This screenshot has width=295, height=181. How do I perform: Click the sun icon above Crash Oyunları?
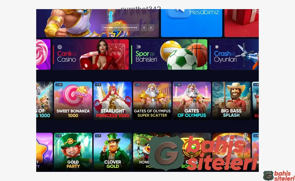click(217, 47)
